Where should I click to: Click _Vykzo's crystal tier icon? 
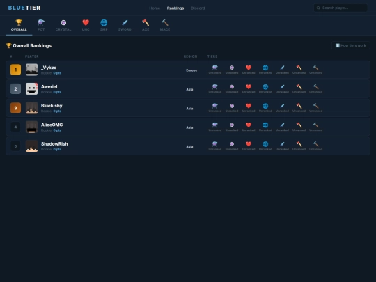click(x=232, y=68)
